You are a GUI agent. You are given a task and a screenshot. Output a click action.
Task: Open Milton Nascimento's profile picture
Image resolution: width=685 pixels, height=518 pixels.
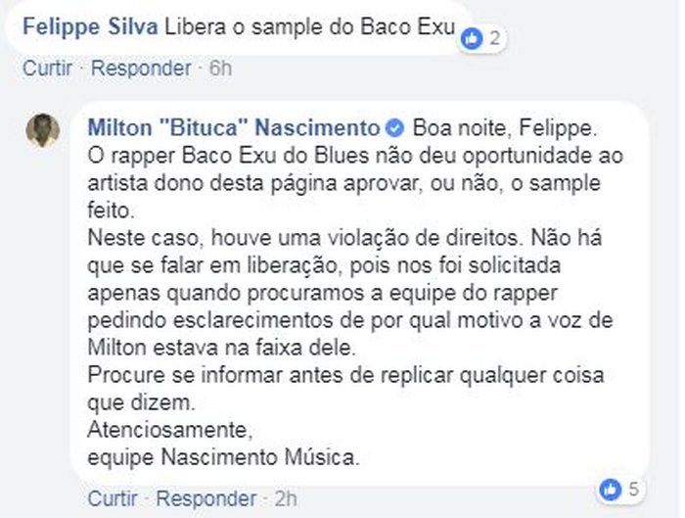pyautogui.click(x=42, y=130)
